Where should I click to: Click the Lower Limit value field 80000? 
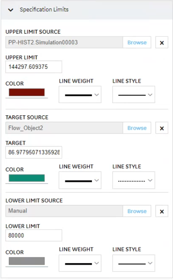[34, 235]
